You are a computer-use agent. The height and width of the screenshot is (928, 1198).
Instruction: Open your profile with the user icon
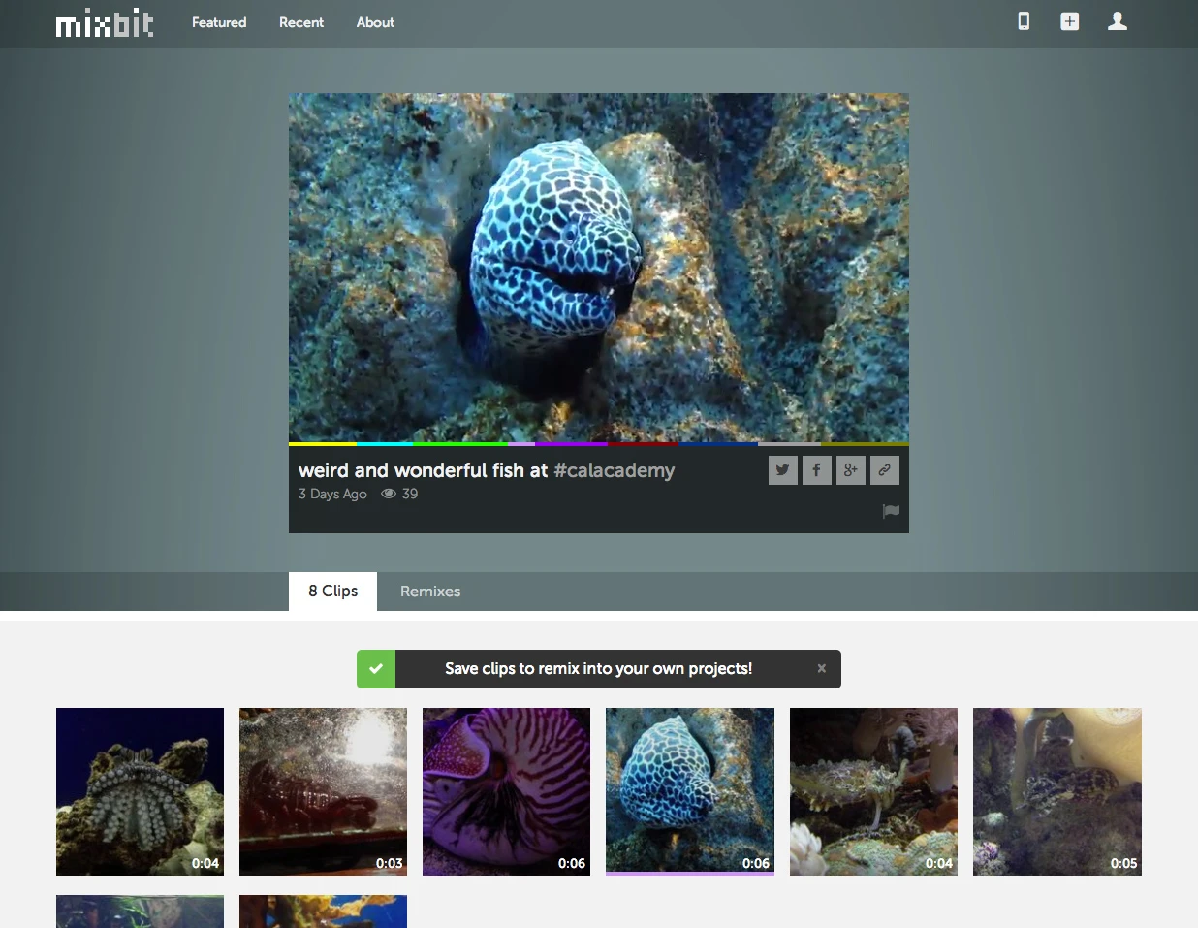tap(1117, 20)
